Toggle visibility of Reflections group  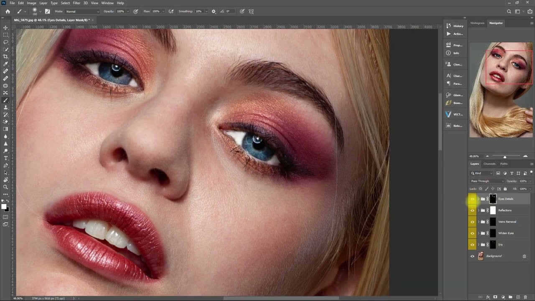(472, 210)
